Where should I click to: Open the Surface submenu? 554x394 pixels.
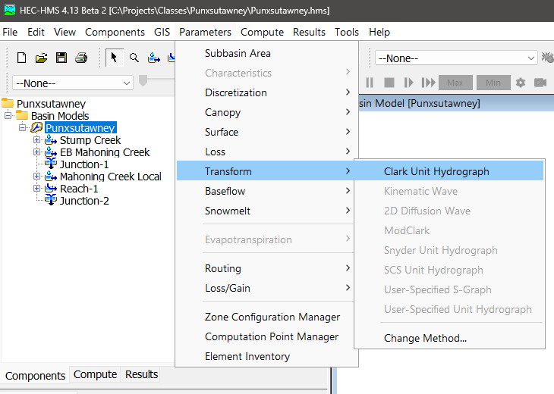[266, 132]
